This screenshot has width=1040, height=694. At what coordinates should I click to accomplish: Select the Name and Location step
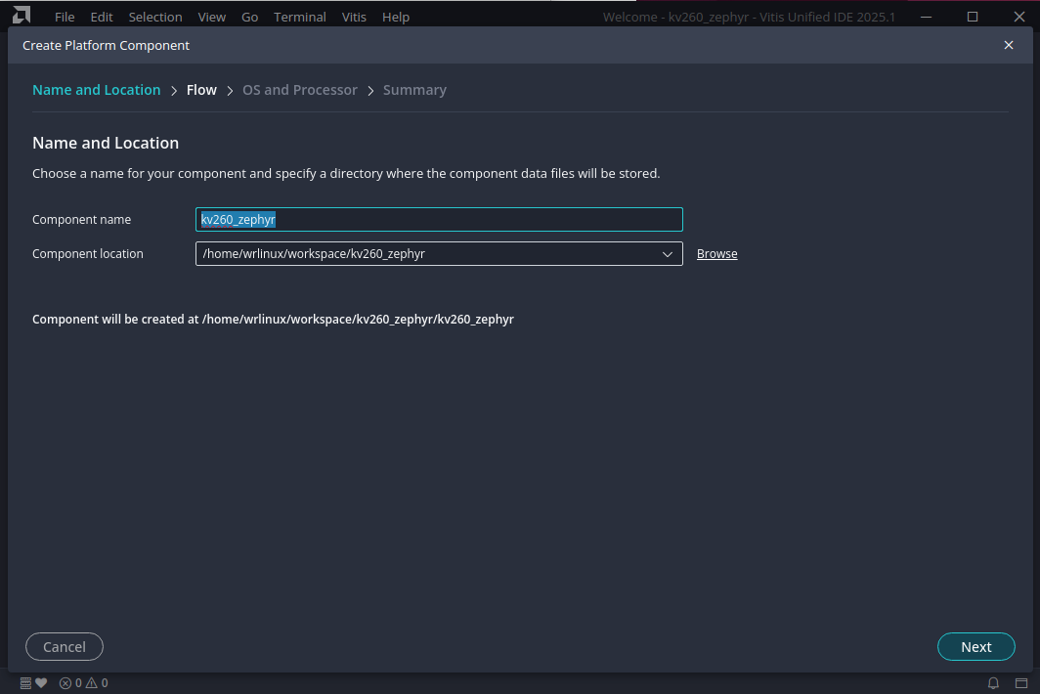click(96, 90)
